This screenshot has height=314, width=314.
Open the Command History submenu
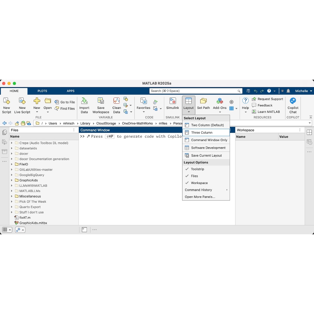pos(206,190)
